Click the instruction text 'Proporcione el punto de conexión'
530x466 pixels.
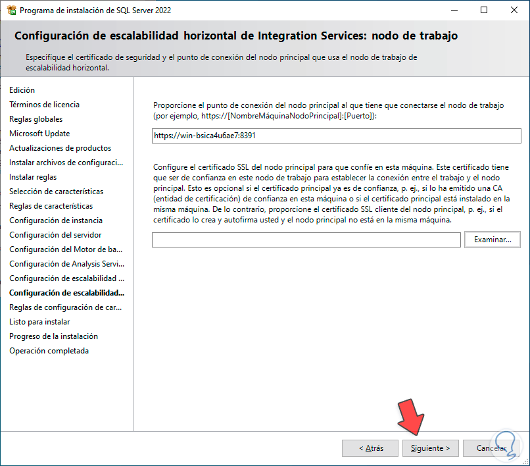[329, 111]
